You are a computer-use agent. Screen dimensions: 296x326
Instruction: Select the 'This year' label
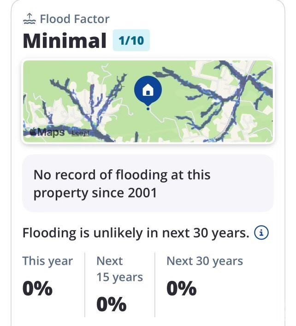(47, 261)
